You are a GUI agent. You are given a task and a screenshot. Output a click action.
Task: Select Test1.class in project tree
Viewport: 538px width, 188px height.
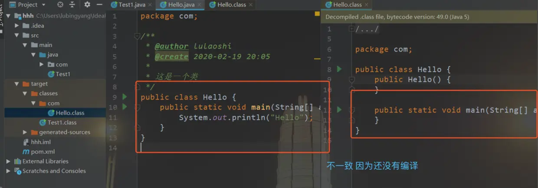[x=58, y=123]
